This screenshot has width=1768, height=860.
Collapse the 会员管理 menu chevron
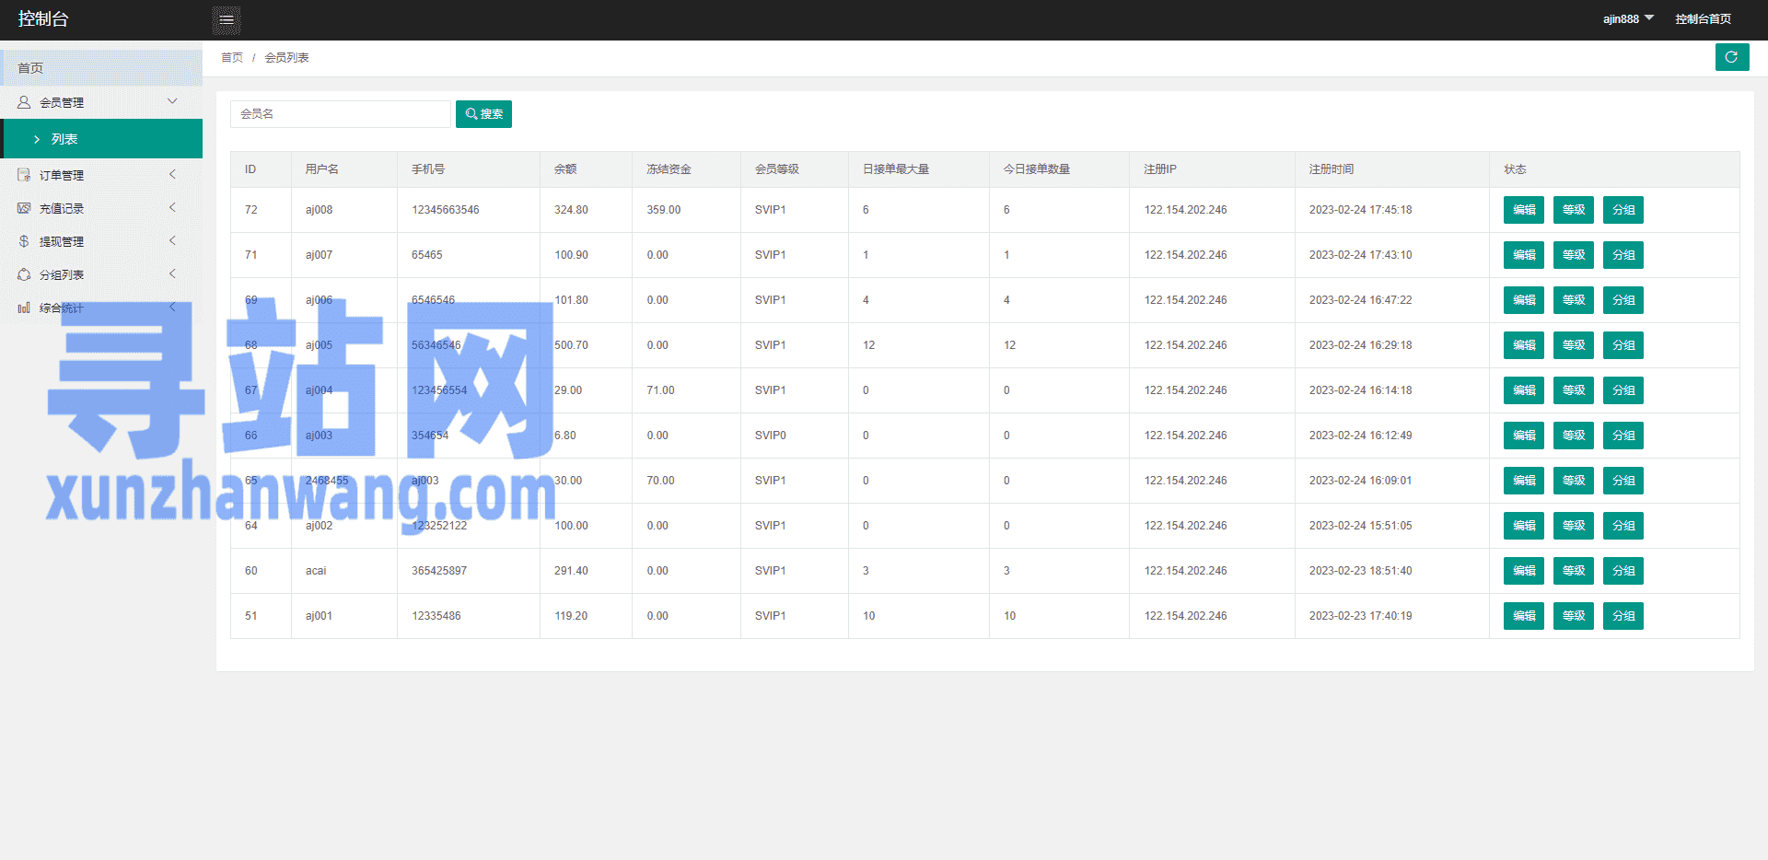click(172, 101)
